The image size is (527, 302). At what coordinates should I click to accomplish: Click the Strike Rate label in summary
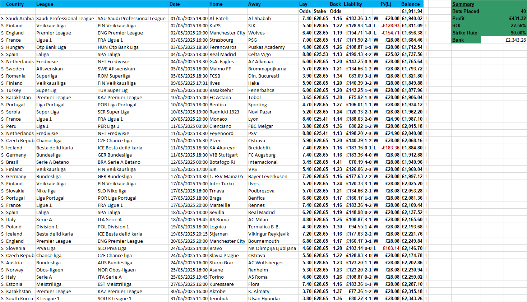465,33
